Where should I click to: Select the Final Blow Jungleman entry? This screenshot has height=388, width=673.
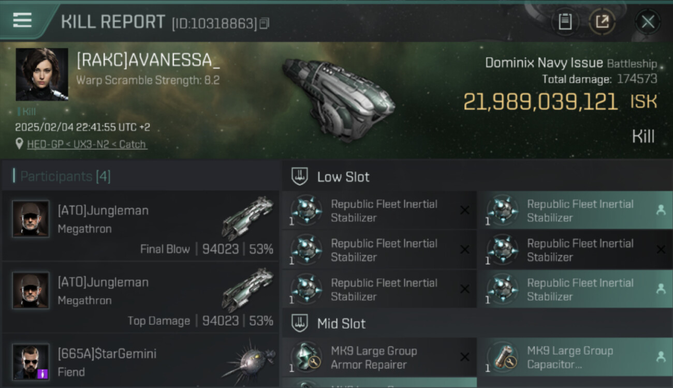[140, 227]
